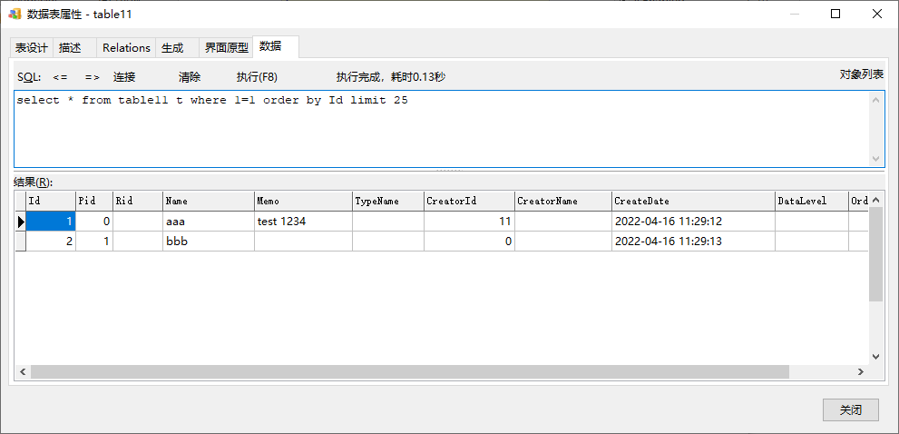Click the 连接 link

click(124, 77)
